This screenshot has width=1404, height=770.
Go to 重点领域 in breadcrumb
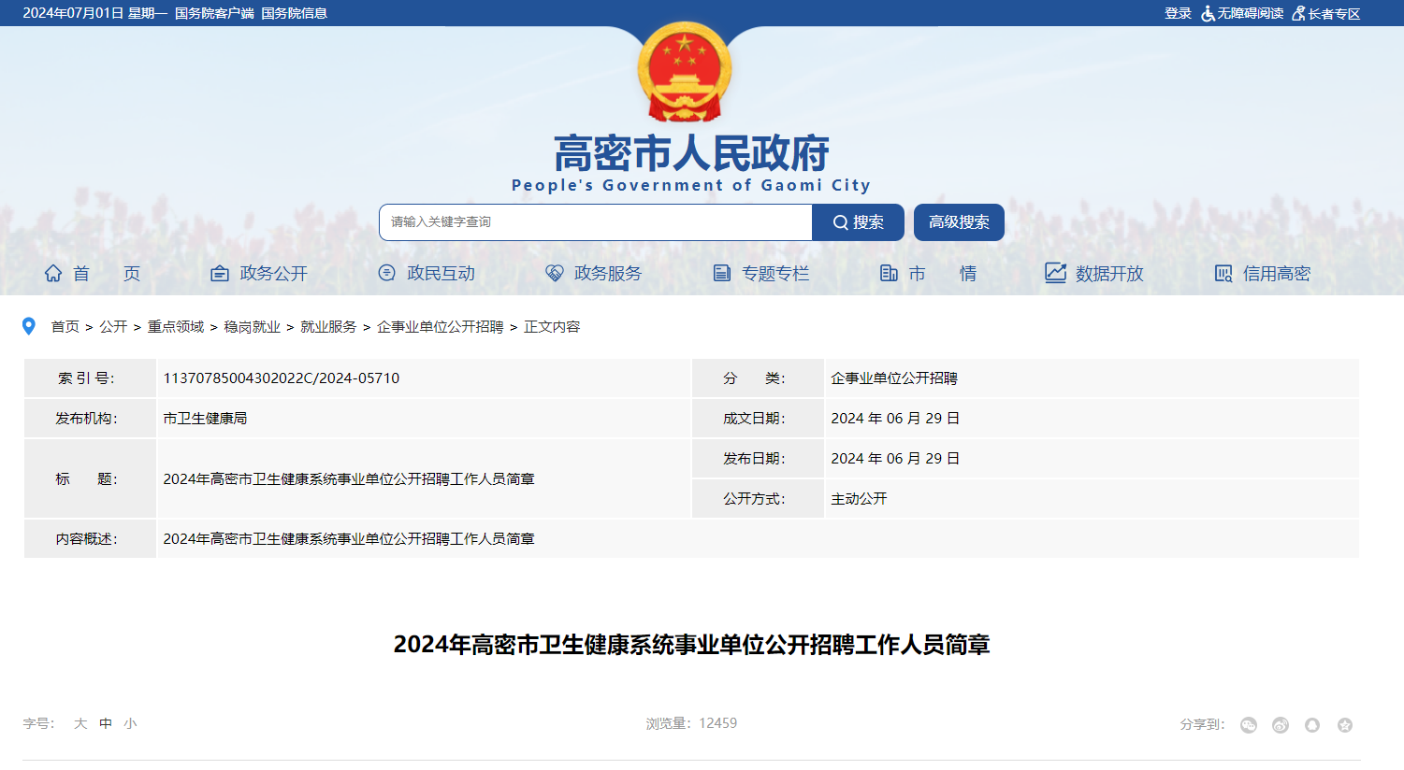click(x=176, y=326)
